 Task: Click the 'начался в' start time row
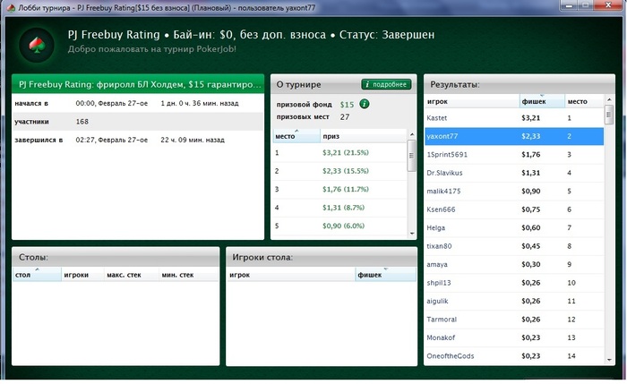[138, 104]
